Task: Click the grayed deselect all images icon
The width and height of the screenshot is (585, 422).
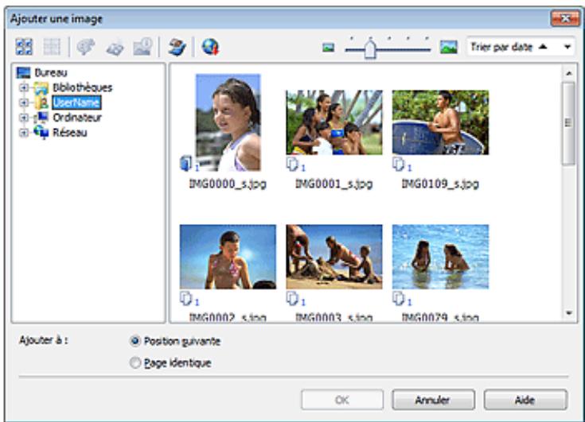Action: (x=52, y=47)
